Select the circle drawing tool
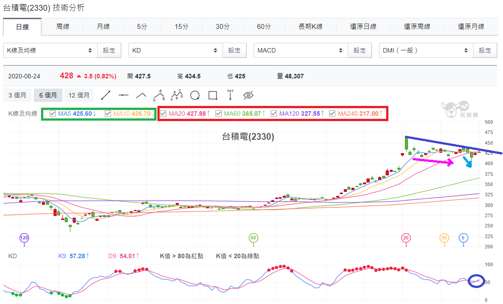Screen dimensions: 503x304 [195, 95]
